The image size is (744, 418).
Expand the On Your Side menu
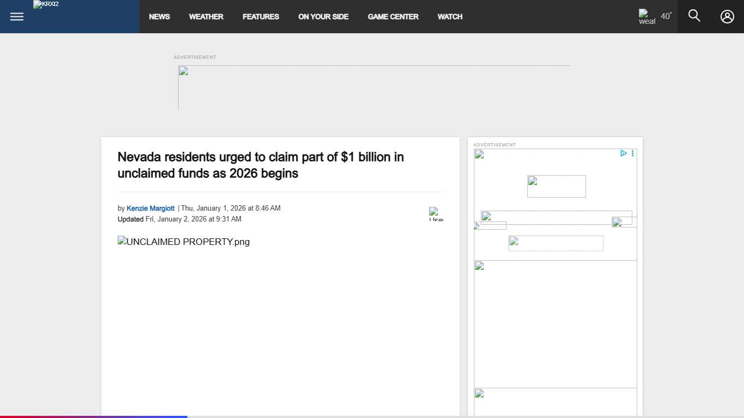coord(323,17)
